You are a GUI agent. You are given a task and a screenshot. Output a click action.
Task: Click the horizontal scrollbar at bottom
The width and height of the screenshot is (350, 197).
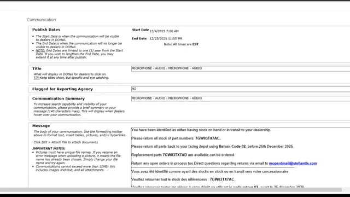tap(171, 190)
